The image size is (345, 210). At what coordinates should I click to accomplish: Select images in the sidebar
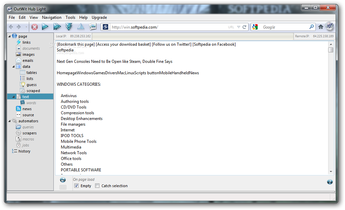pos(28,54)
